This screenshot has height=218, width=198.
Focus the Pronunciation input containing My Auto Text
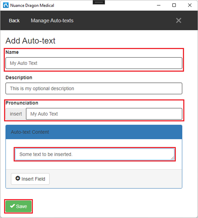pyautogui.click(x=104, y=114)
